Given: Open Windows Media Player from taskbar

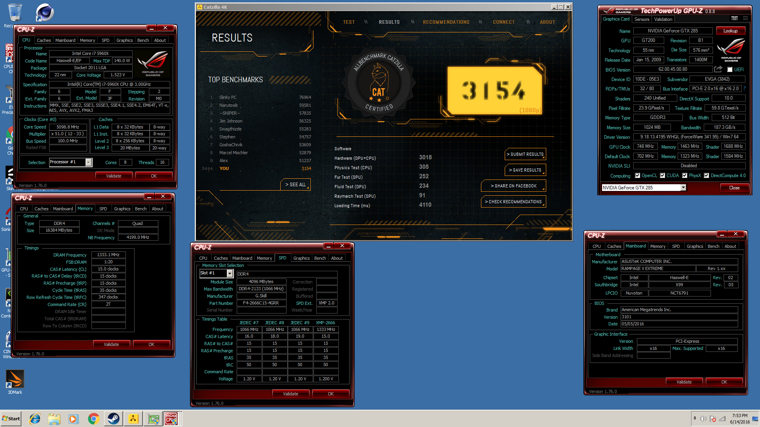Looking at the screenshot, I should [74, 419].
